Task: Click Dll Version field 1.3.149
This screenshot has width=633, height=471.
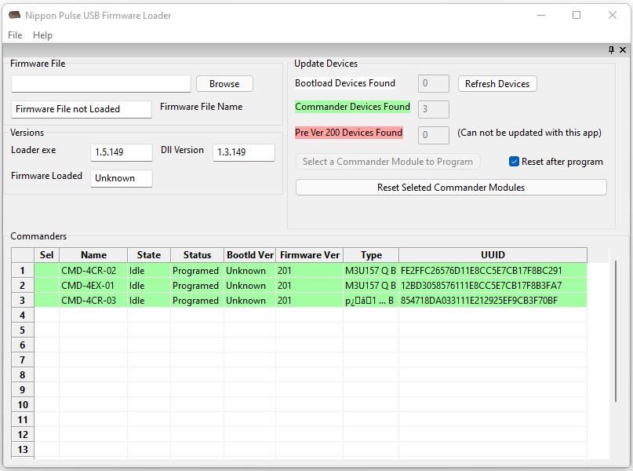Action: click(244, 152)
